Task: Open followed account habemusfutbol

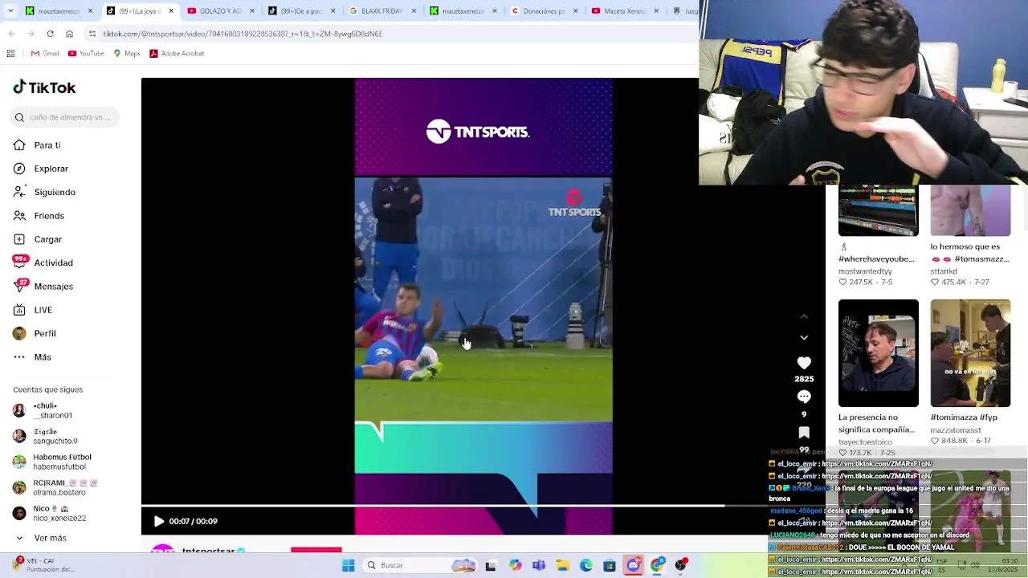Action: (x=52, y=462)
